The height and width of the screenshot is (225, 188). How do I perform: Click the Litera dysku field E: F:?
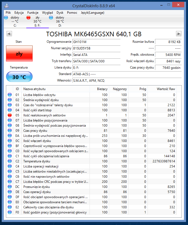pos(96,68)
